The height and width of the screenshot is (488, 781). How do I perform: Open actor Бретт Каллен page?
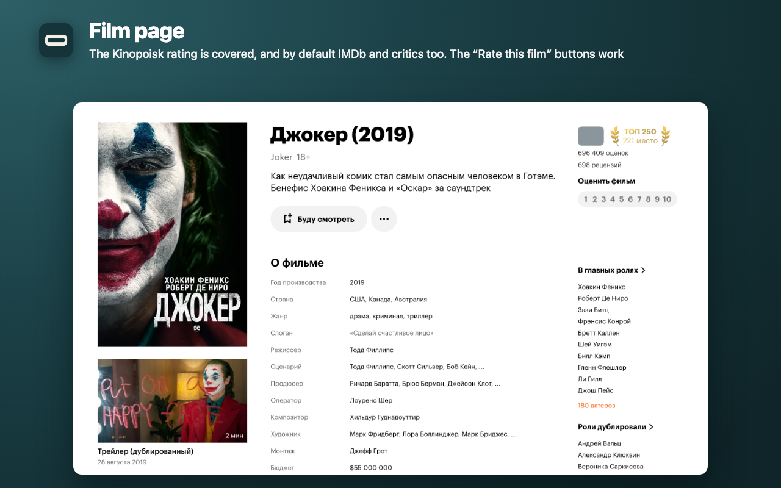pos(599,333)
